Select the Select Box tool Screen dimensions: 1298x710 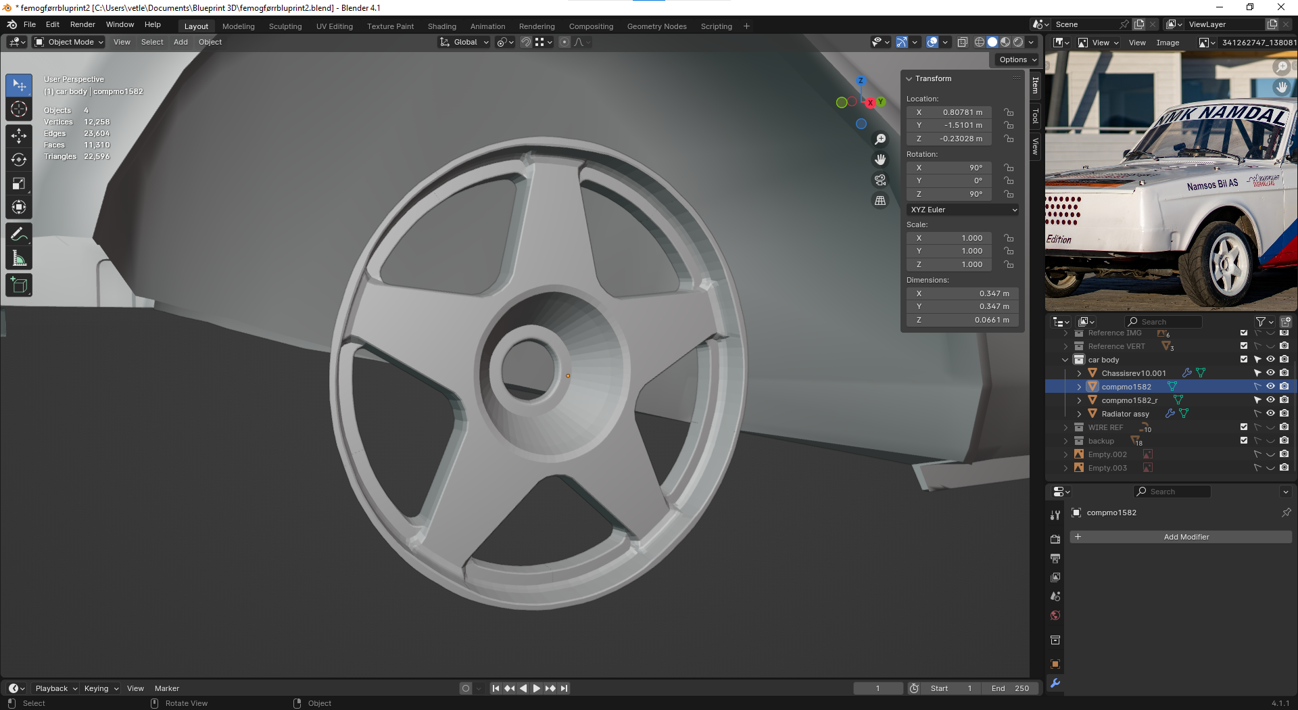tap(19, 85)
